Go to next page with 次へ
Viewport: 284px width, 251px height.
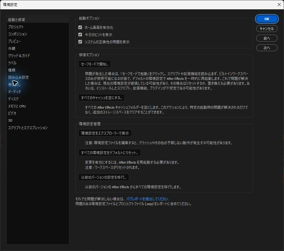[267, 48]
